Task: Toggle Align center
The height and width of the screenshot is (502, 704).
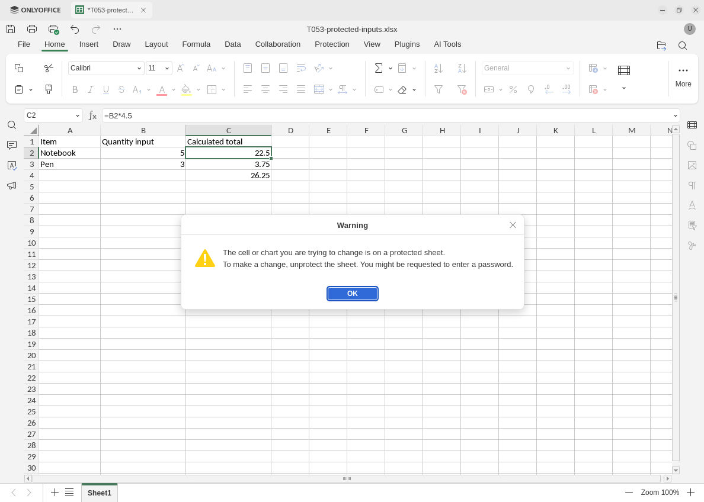Action: (x=265, y=89)
